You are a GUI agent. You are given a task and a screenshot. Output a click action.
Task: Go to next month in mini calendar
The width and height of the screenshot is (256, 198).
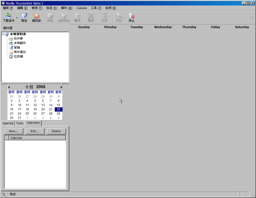[61, 87]
